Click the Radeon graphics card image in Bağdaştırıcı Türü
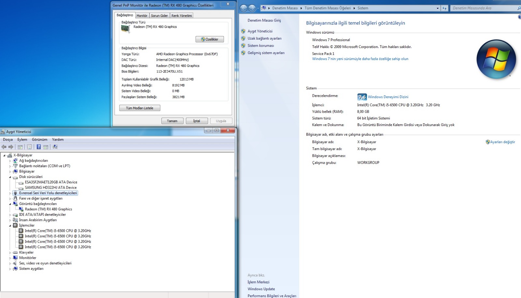Image resolution: width=521 pixels, height=298 pixels. (x=125, y=29)
